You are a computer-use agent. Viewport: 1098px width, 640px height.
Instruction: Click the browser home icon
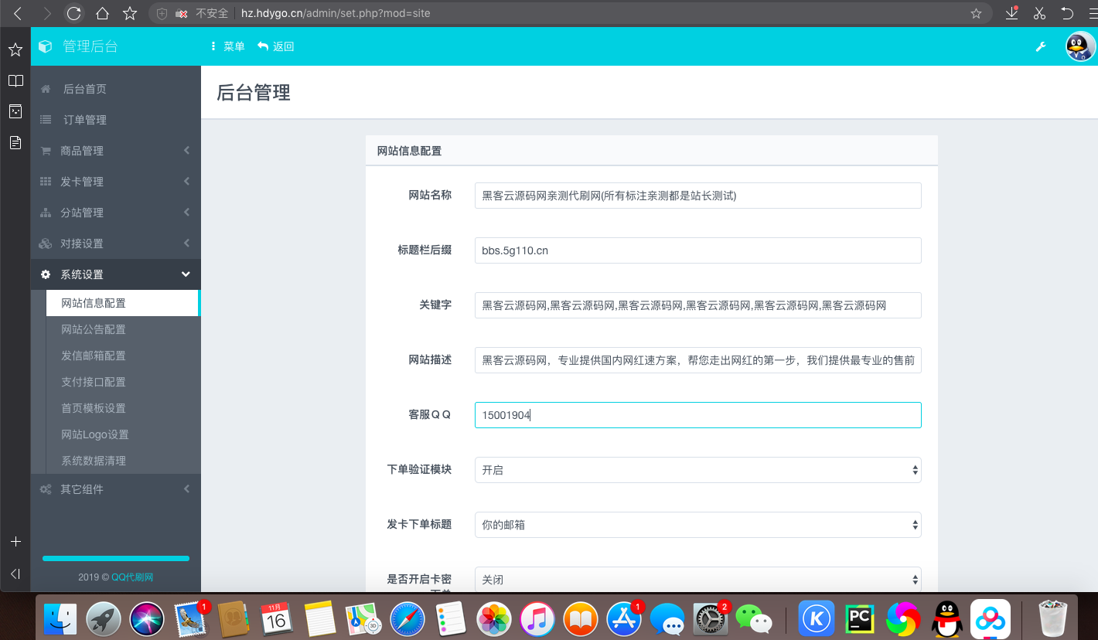tap(102, 13)
